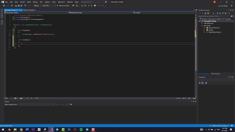Expand the References node
The height and width of the screenshot is (132, 235).
[x=202, y=23]
